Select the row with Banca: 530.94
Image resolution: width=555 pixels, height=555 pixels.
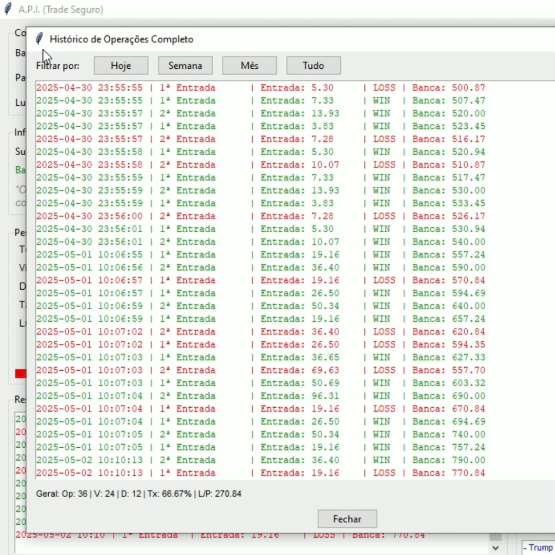(x=260, y=229)
